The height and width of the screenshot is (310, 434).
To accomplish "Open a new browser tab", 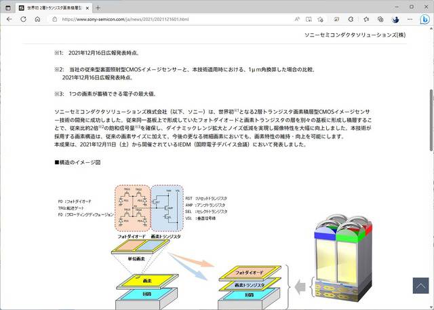I will click(98, 8).
